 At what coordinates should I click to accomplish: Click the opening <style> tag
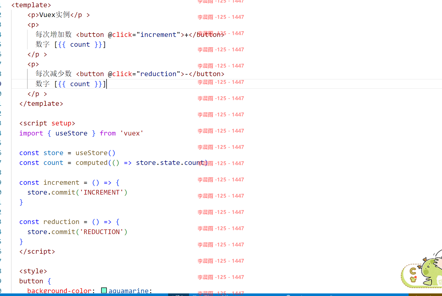[33, 271]
